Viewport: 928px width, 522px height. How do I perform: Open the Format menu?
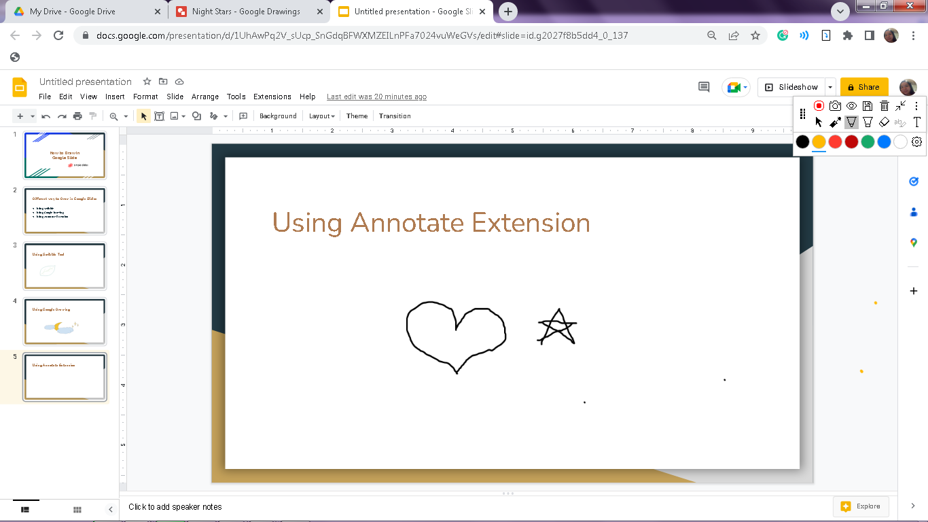click(145, 97)
